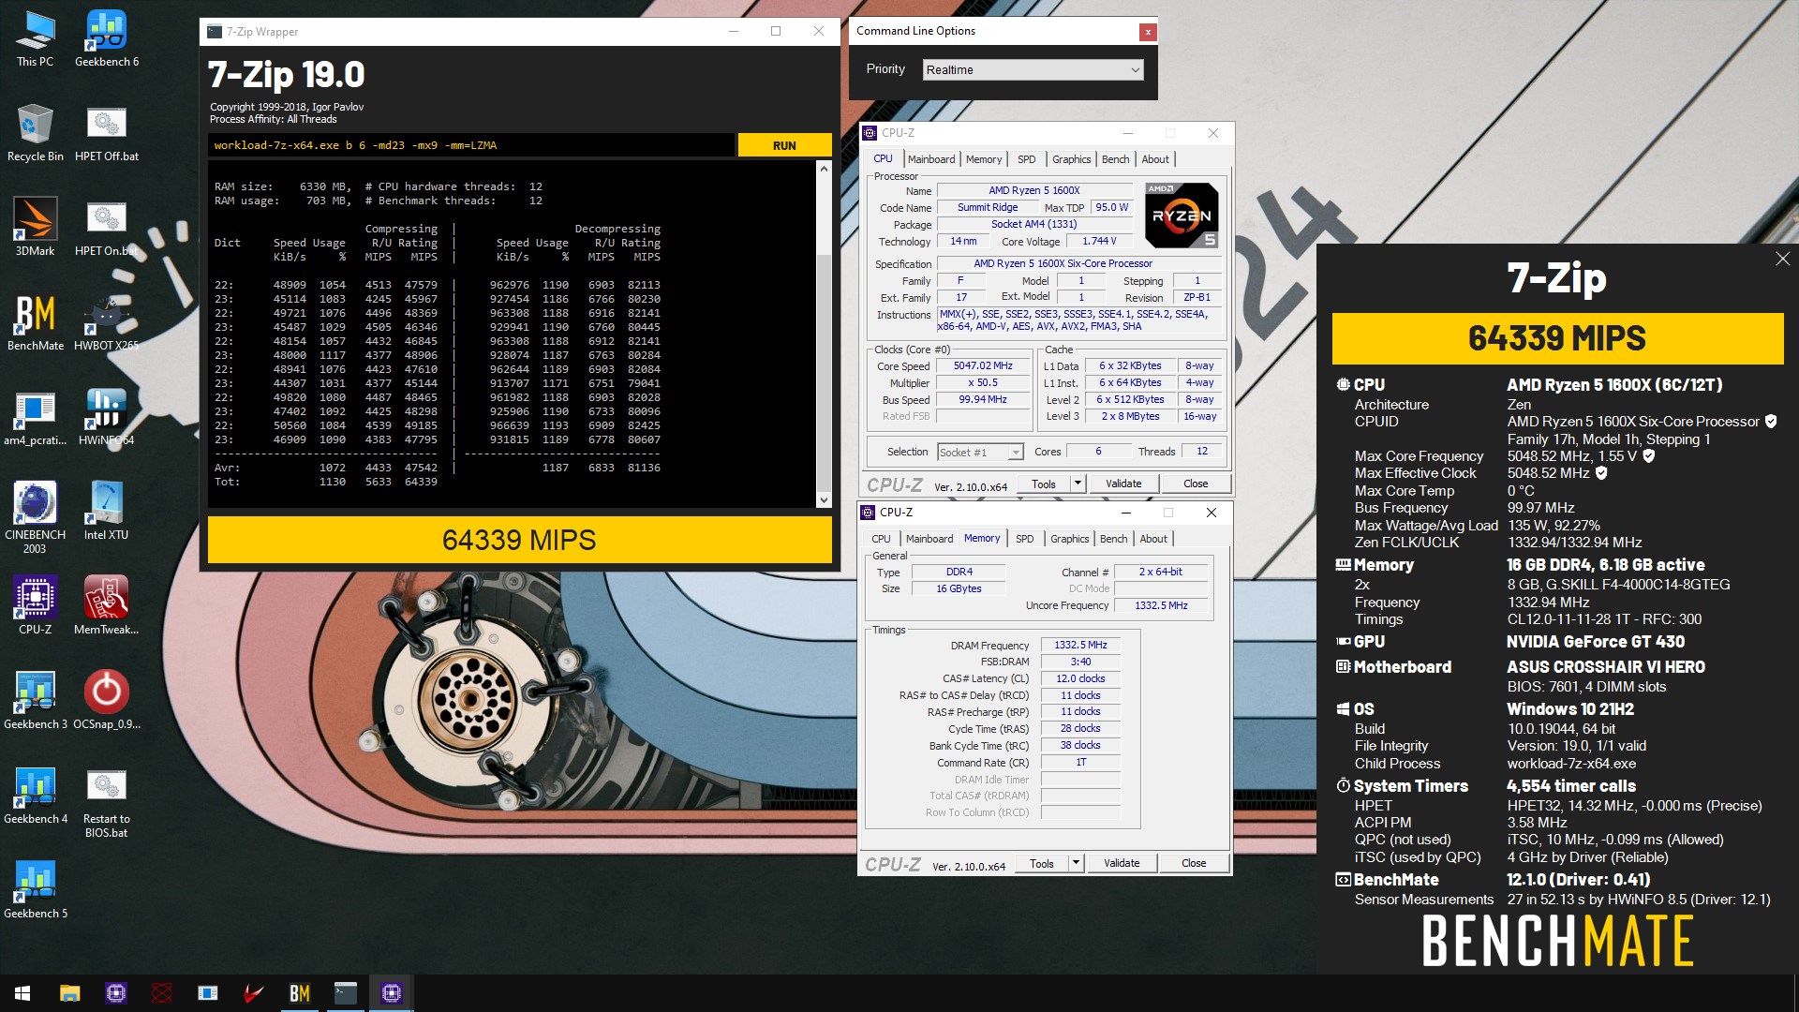Open BenchMate desktop shortcut

click(x=36, y=323)
